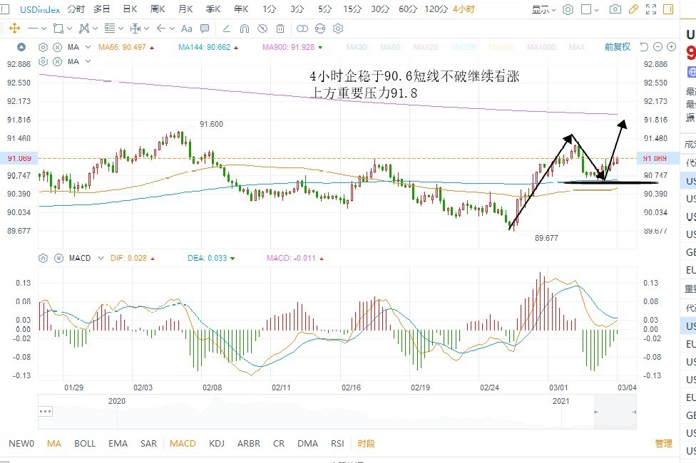This screenshot has height=463, width=696.
Task: Collapse the indicator legend with the up arrow
Action: coord(21,47)
